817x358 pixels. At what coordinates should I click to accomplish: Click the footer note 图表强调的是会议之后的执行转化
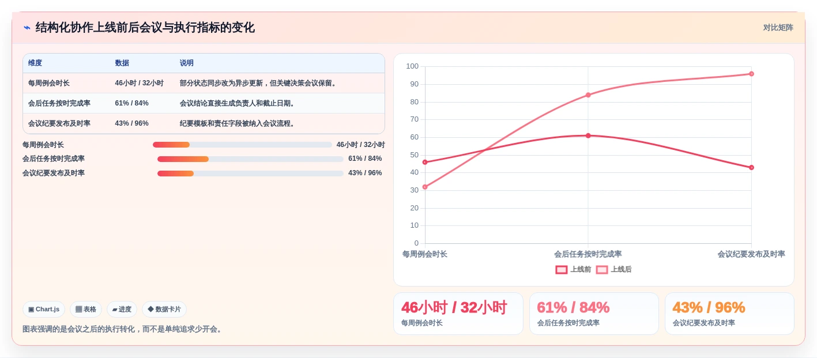click(123, 329)
